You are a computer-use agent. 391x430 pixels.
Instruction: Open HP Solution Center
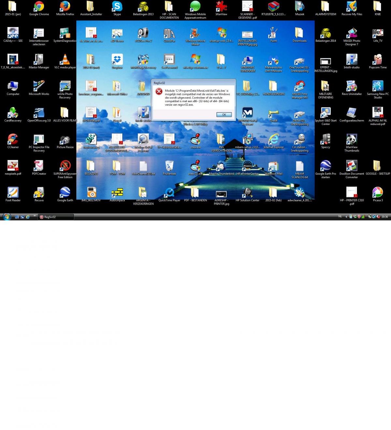[x=247, y=194]
